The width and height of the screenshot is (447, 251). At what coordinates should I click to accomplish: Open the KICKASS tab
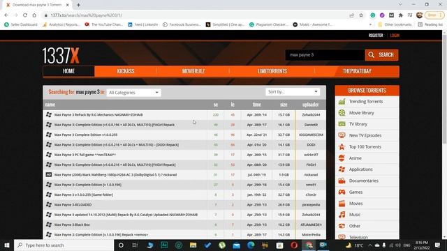[x=126, y=71]
